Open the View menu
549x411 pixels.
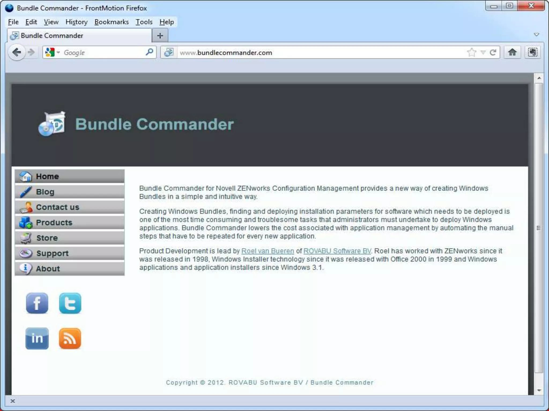tap(51, 22)
